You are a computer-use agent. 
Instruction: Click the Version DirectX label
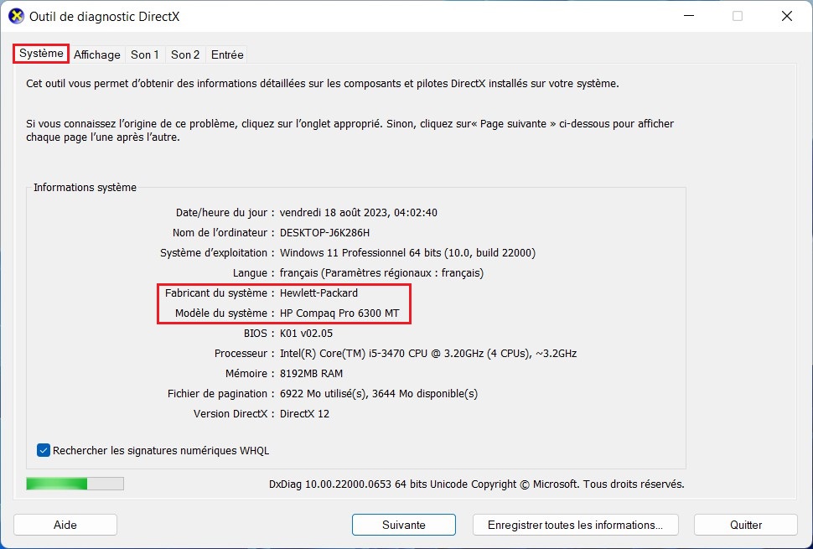pos(234,414)
